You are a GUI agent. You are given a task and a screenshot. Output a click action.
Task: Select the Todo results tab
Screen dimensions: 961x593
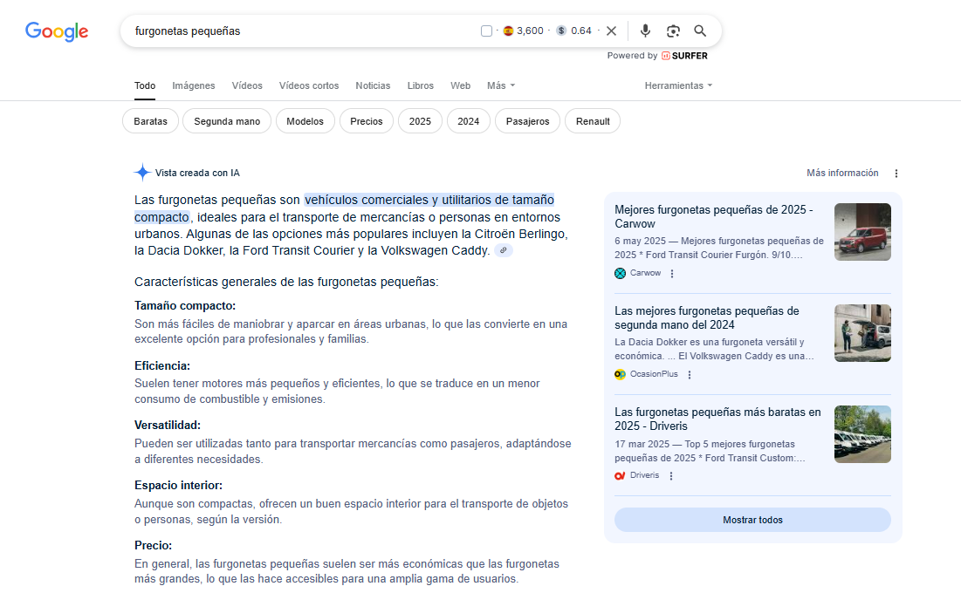[x=145, y=85]
